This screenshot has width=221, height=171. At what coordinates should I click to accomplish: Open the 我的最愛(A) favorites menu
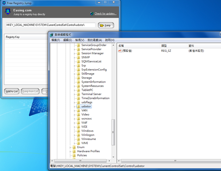(95, 40)
